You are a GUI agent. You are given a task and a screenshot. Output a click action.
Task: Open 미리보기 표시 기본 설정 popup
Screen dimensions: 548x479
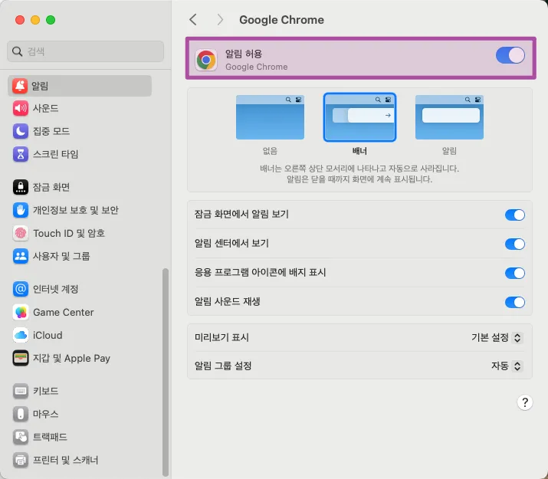(x=497, y=337)
